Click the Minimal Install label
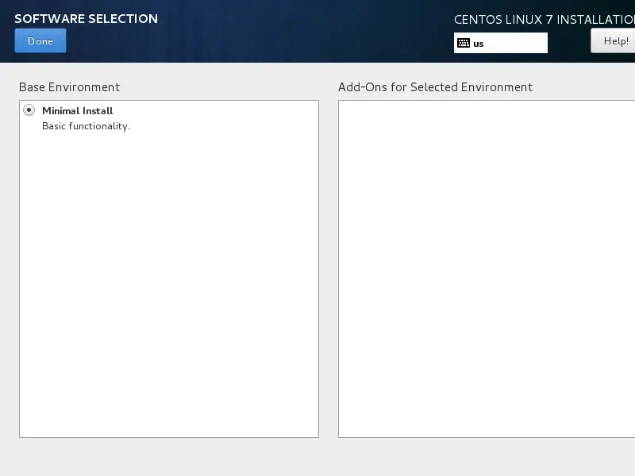The height and width of the screenshot is (476, 635). point(77,111)
